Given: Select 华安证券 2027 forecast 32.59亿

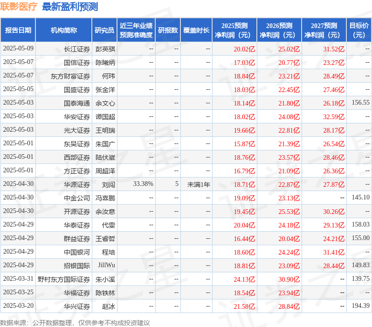Looking at the screenshot, I should click(334, 117).
